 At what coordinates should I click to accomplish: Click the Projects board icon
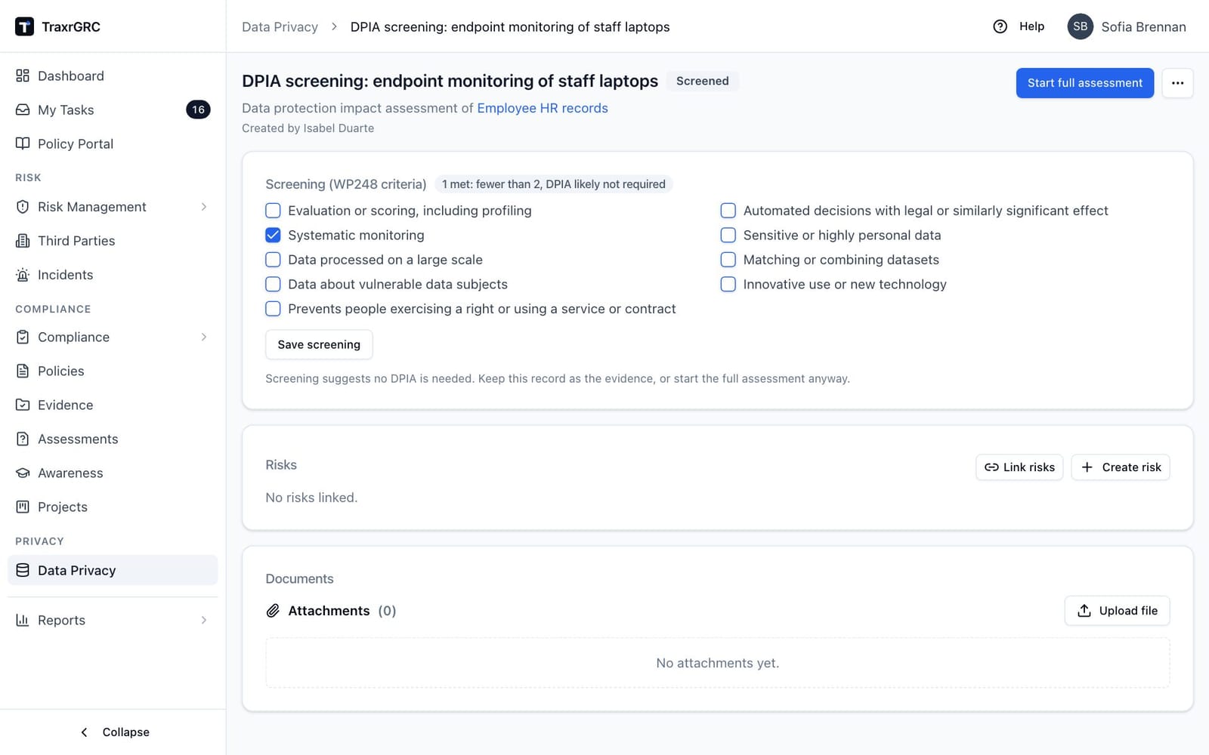coord(23,507)
